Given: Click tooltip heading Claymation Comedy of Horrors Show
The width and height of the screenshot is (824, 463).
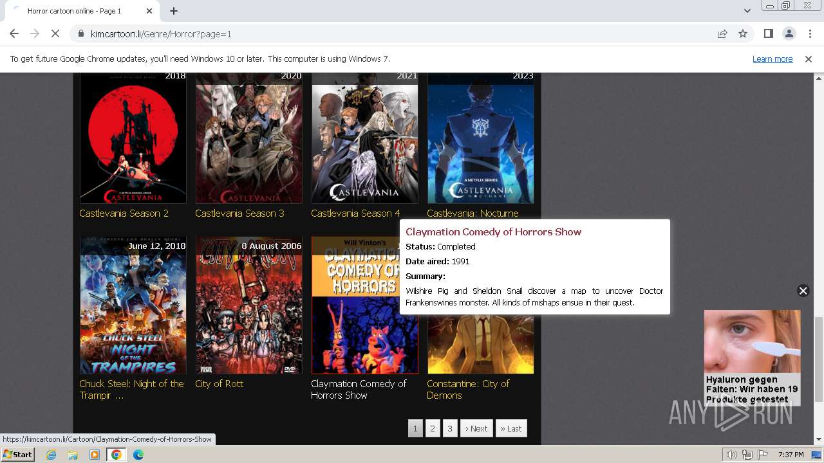Looking at the screenshot, I should [493, 232].
